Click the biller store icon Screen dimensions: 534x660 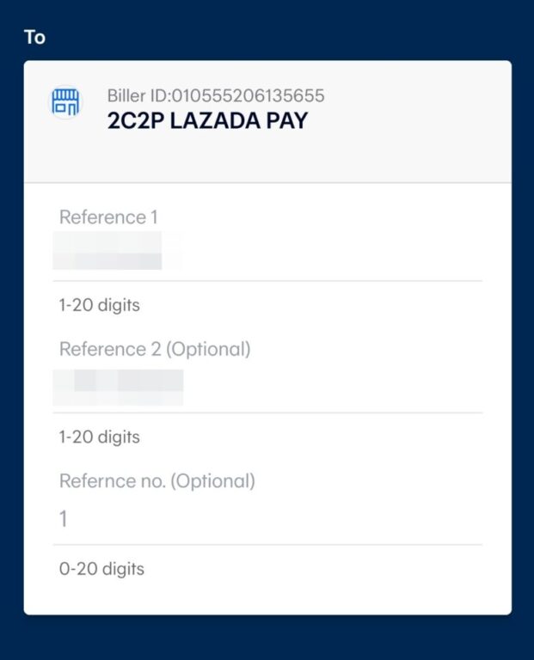pyautogui.click(x=65, y=103)
